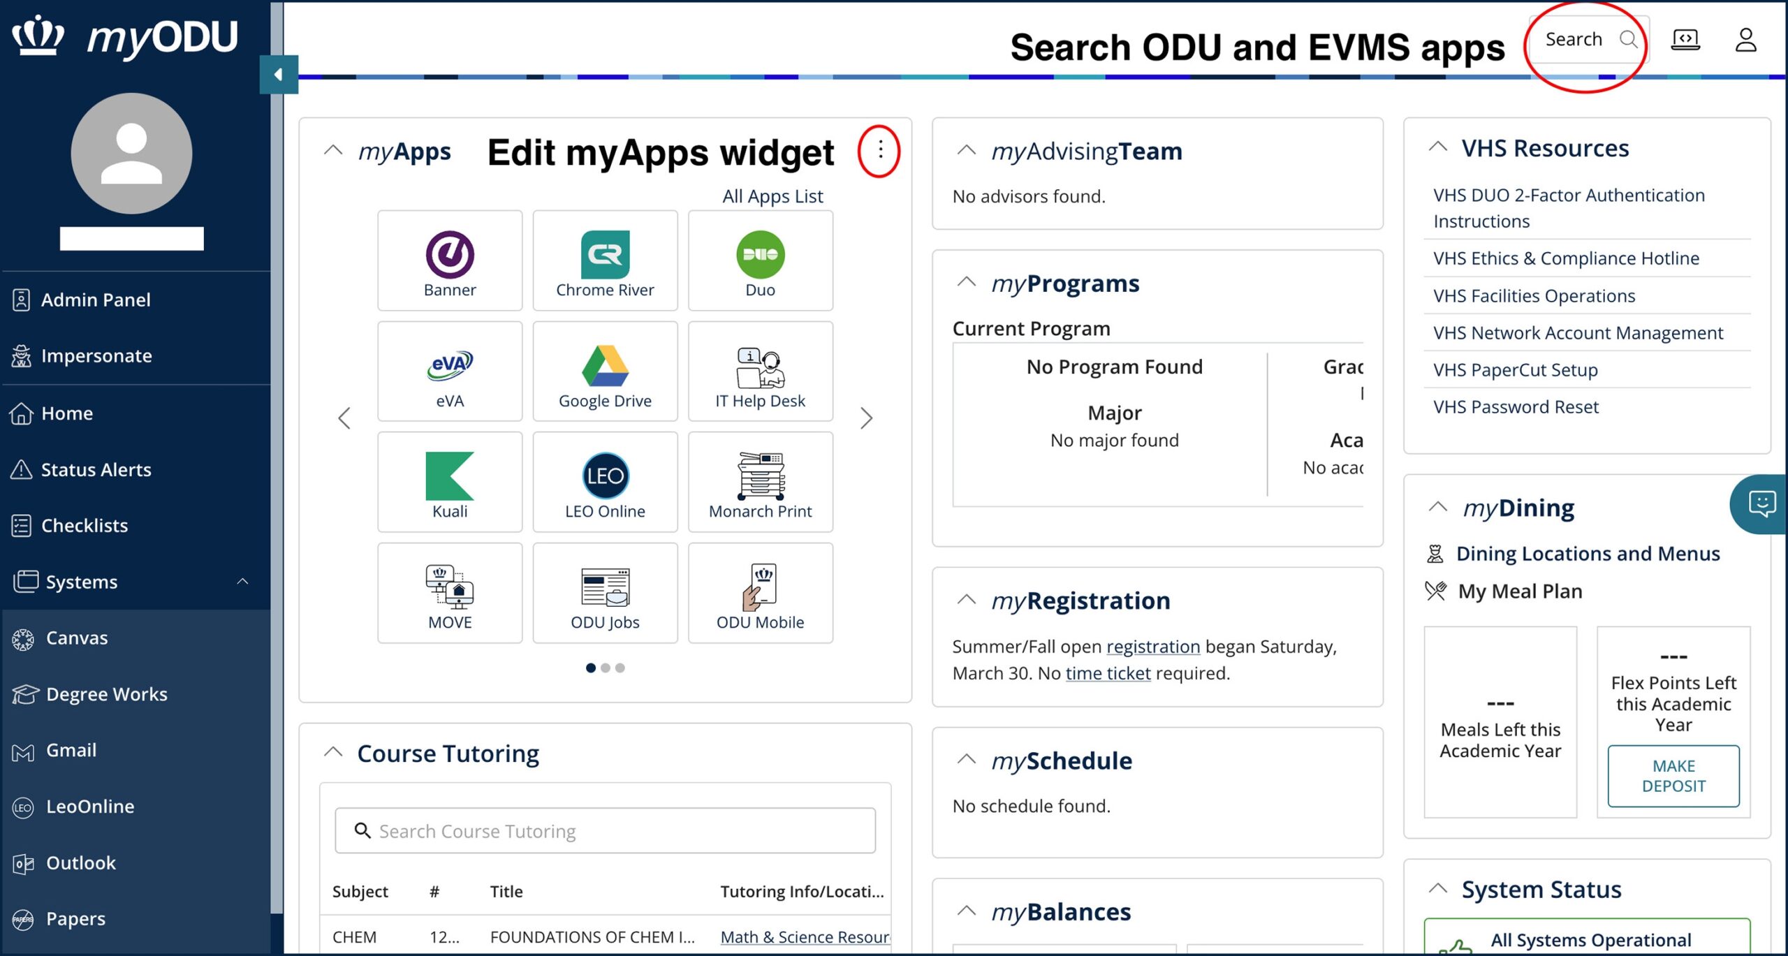Collapse the VHS Resources panel
The width and height of the screenshot is (1788, 956).
(1438, 146)
